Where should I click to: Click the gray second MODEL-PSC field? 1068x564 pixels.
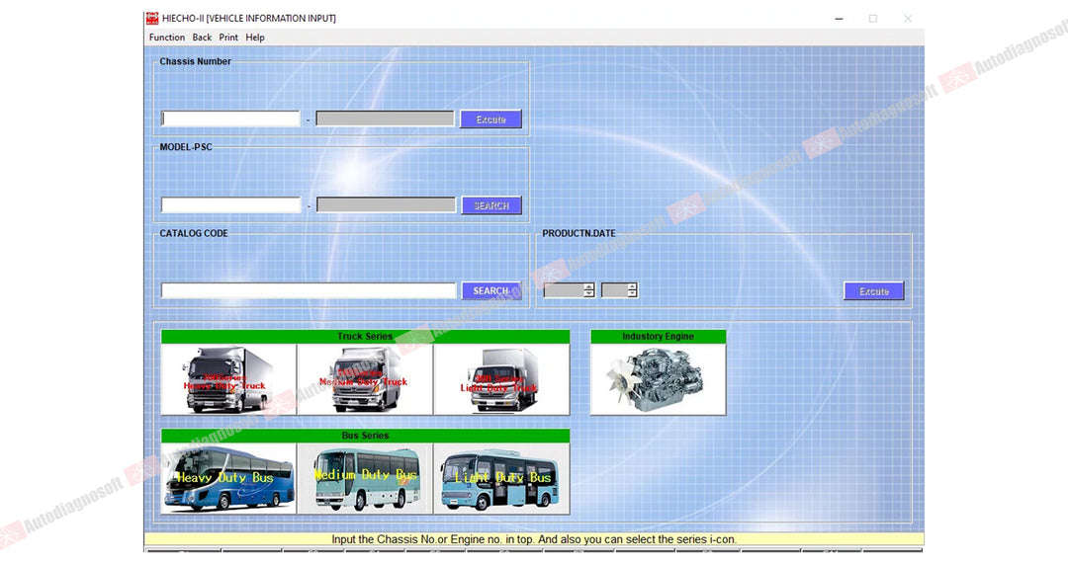387,205
